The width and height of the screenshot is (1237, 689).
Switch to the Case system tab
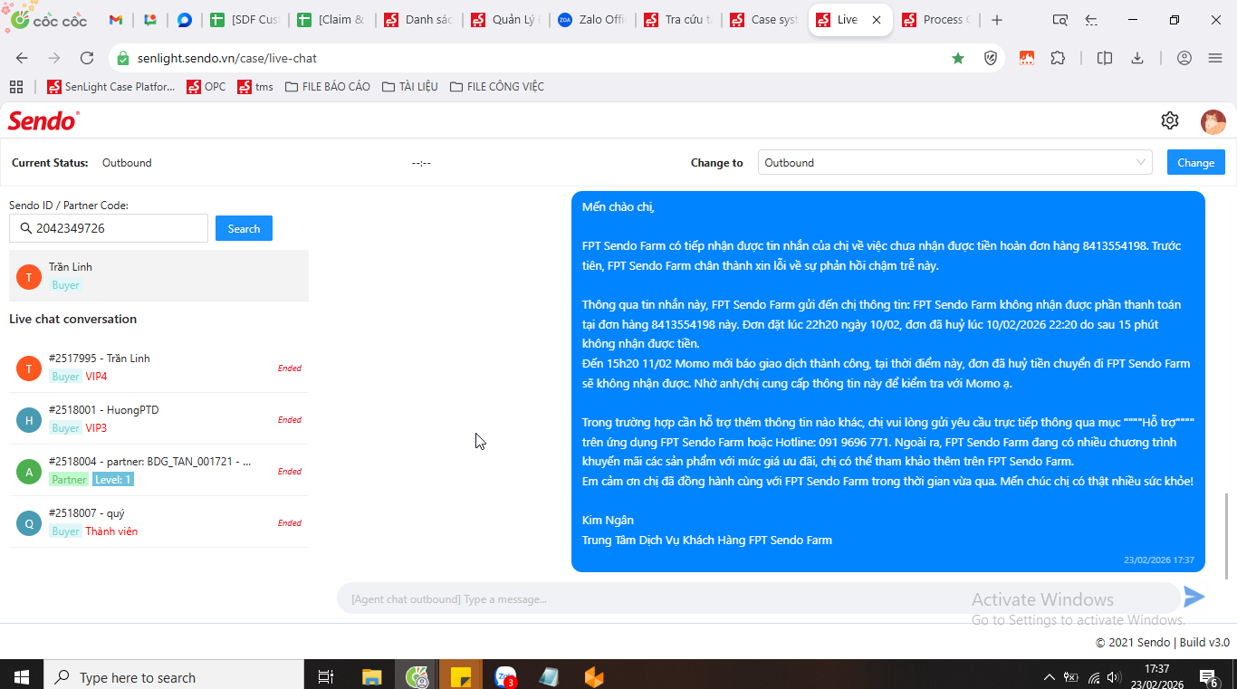pos(764,20)
